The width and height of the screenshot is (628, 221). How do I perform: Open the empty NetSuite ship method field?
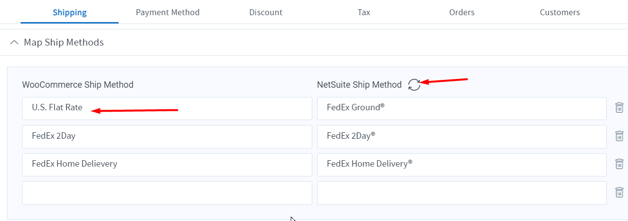tap(462, 193)
